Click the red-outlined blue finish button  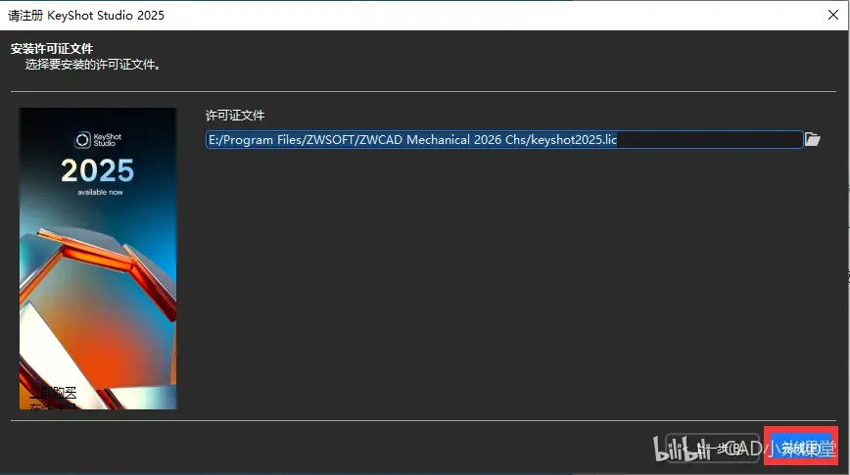click(x=801, y=446)
